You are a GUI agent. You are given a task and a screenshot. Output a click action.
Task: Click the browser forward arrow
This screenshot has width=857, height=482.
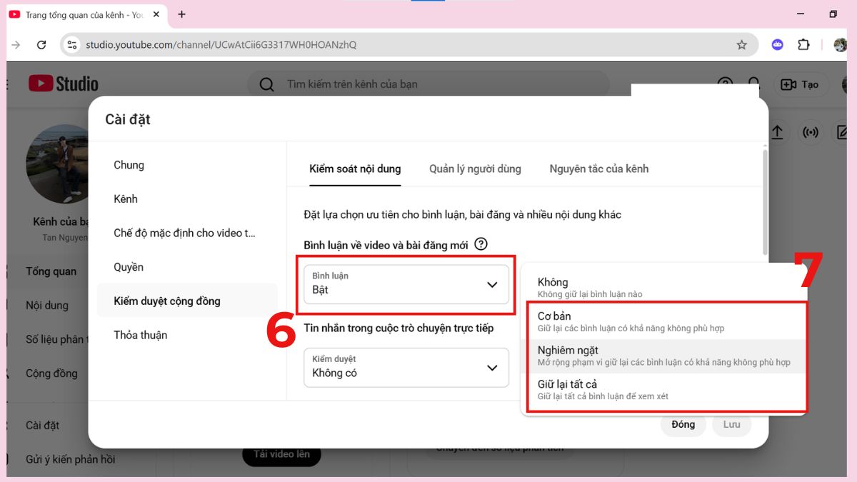[16, 45]
